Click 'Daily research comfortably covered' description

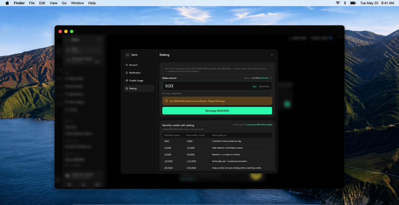[227, 148]
